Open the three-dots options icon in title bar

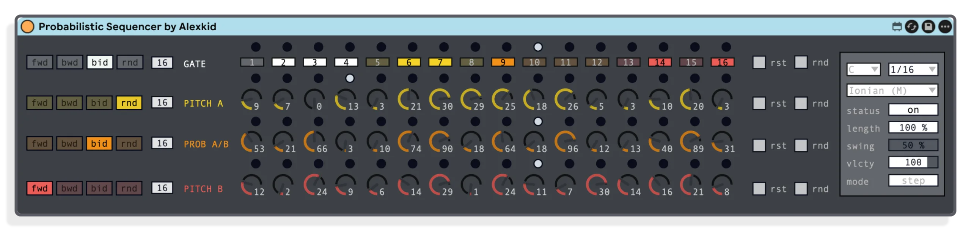pyautogui.click(x=945, y=26)
